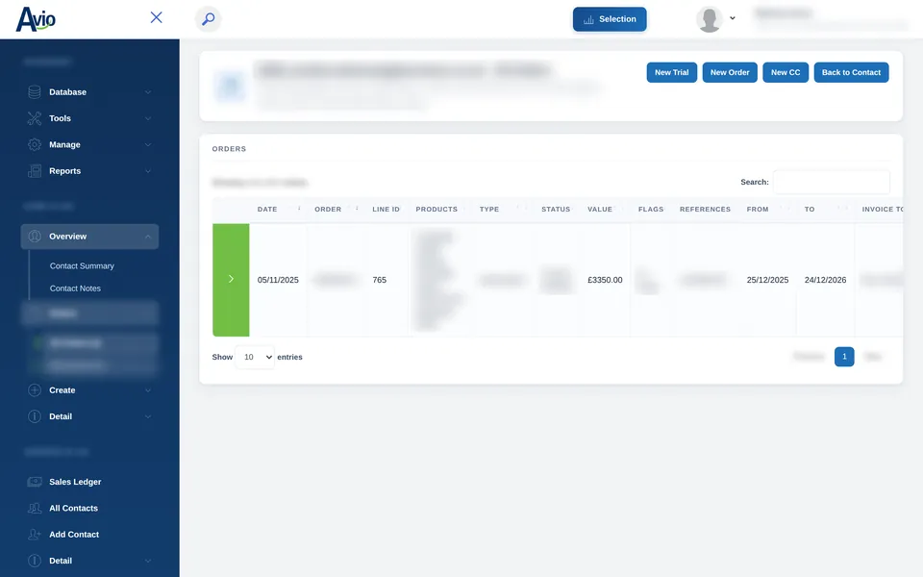Collapse the Overview section chevron
The width and height of the screenshot is (923, 577).
click(148, 237)
